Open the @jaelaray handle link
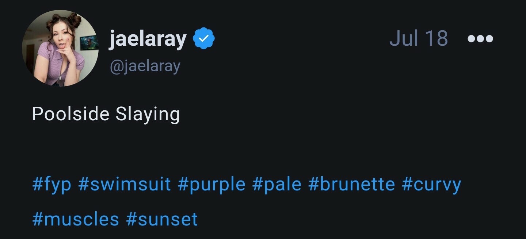The image size is (526, 239). [x=145, y=66]
